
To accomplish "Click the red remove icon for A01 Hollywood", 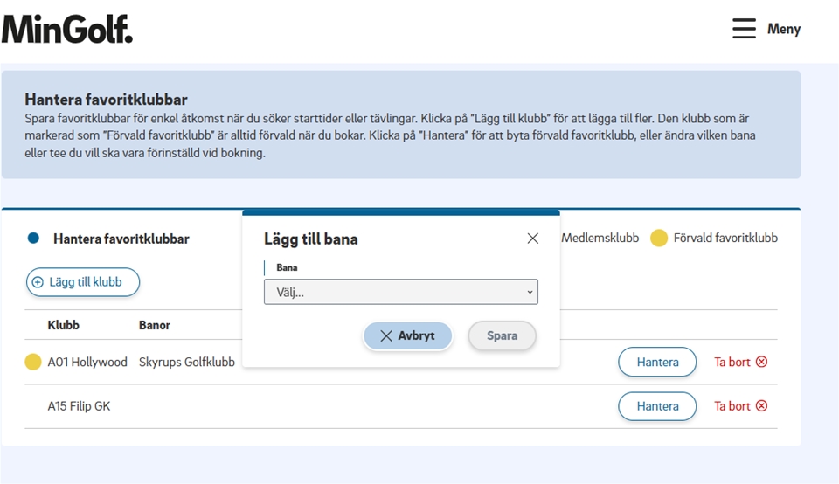I will click(x=761, y=362).
